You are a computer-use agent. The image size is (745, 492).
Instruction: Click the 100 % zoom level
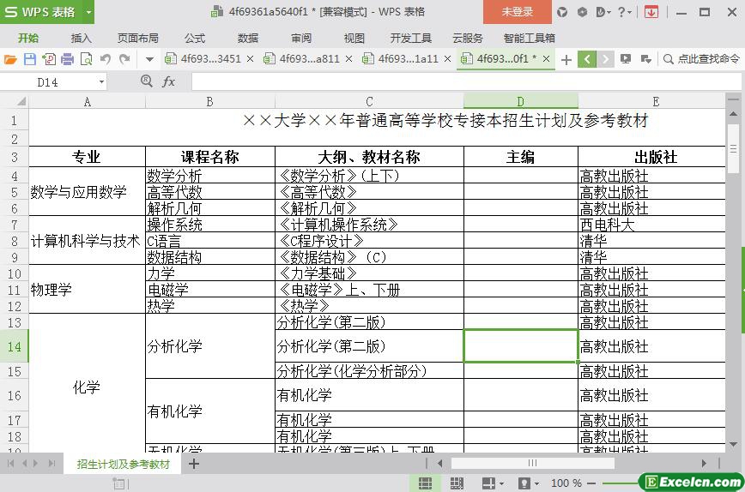(x=566, y=483)
